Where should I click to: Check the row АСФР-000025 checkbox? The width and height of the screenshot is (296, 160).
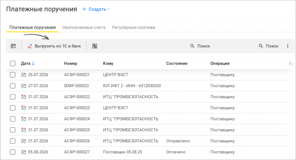pos(13,130)
